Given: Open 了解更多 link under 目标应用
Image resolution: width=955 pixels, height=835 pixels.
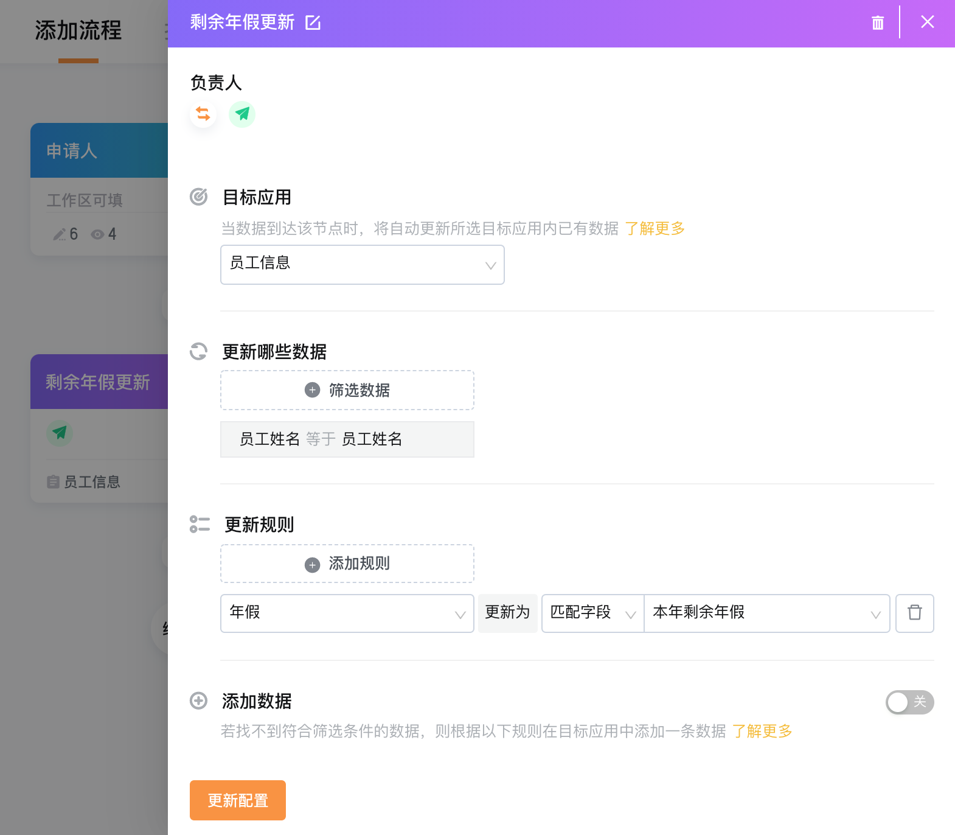Looking at the screenshot, I should [655, 228].
